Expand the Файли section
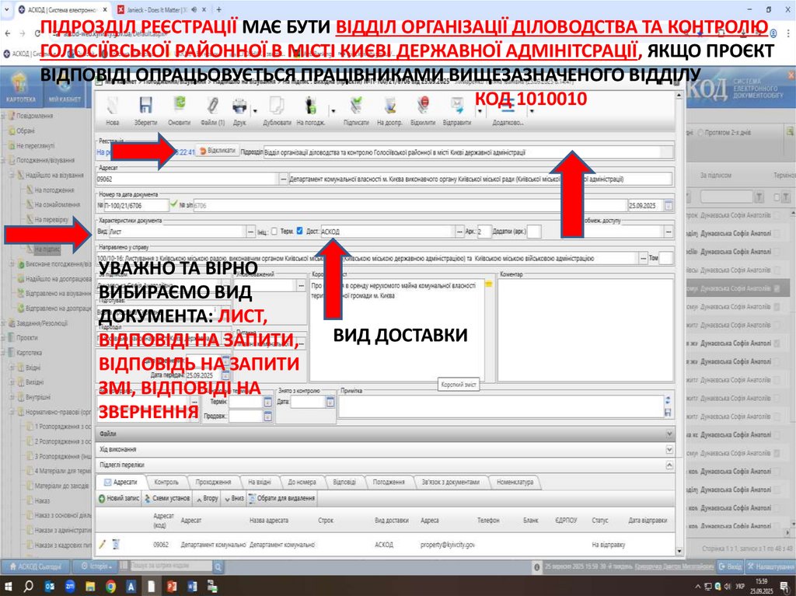 point(669,434)
